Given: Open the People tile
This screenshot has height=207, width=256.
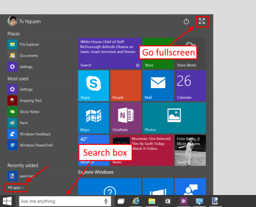Looking at the screenshot, I should point(126,86).
